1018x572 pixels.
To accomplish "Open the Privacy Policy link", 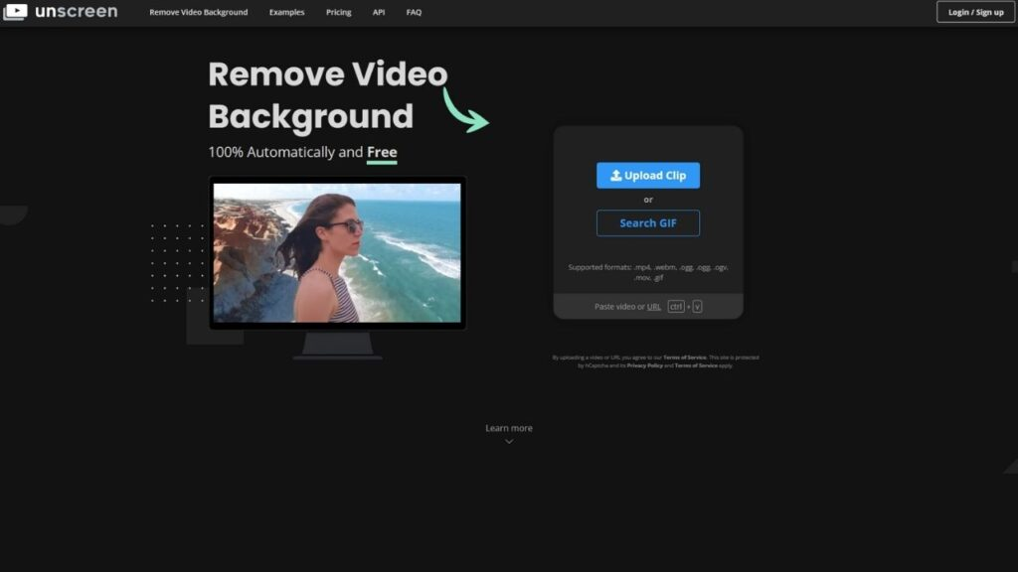I will coord(646,365).
